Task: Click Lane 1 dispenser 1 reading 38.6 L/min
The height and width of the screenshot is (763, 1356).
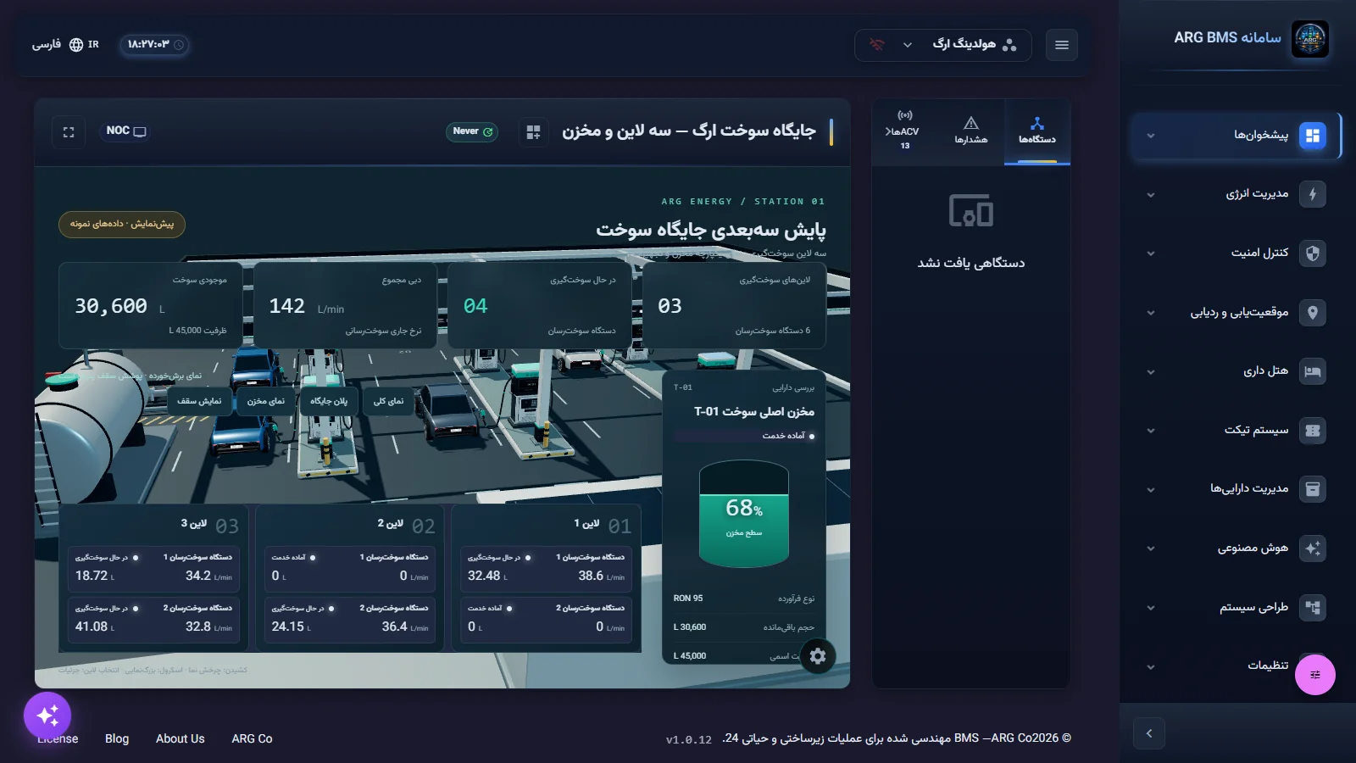Action: click(x=601, y=576)
